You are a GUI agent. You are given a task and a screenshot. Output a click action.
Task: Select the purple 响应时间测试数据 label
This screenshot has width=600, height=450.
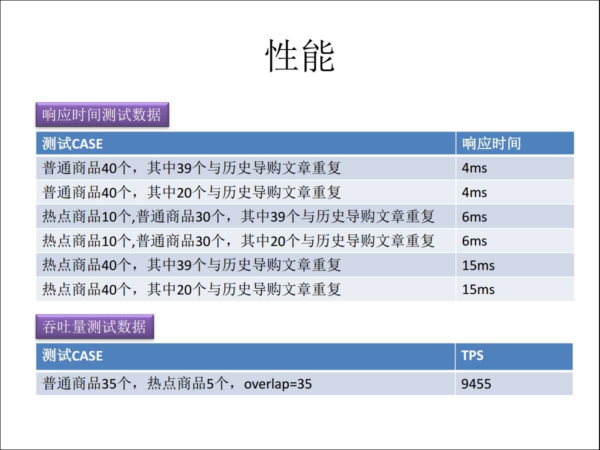point(102,115)
